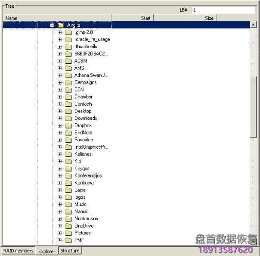
Task: Expand the Konferencijos folder node
Action: click(59, 175)
